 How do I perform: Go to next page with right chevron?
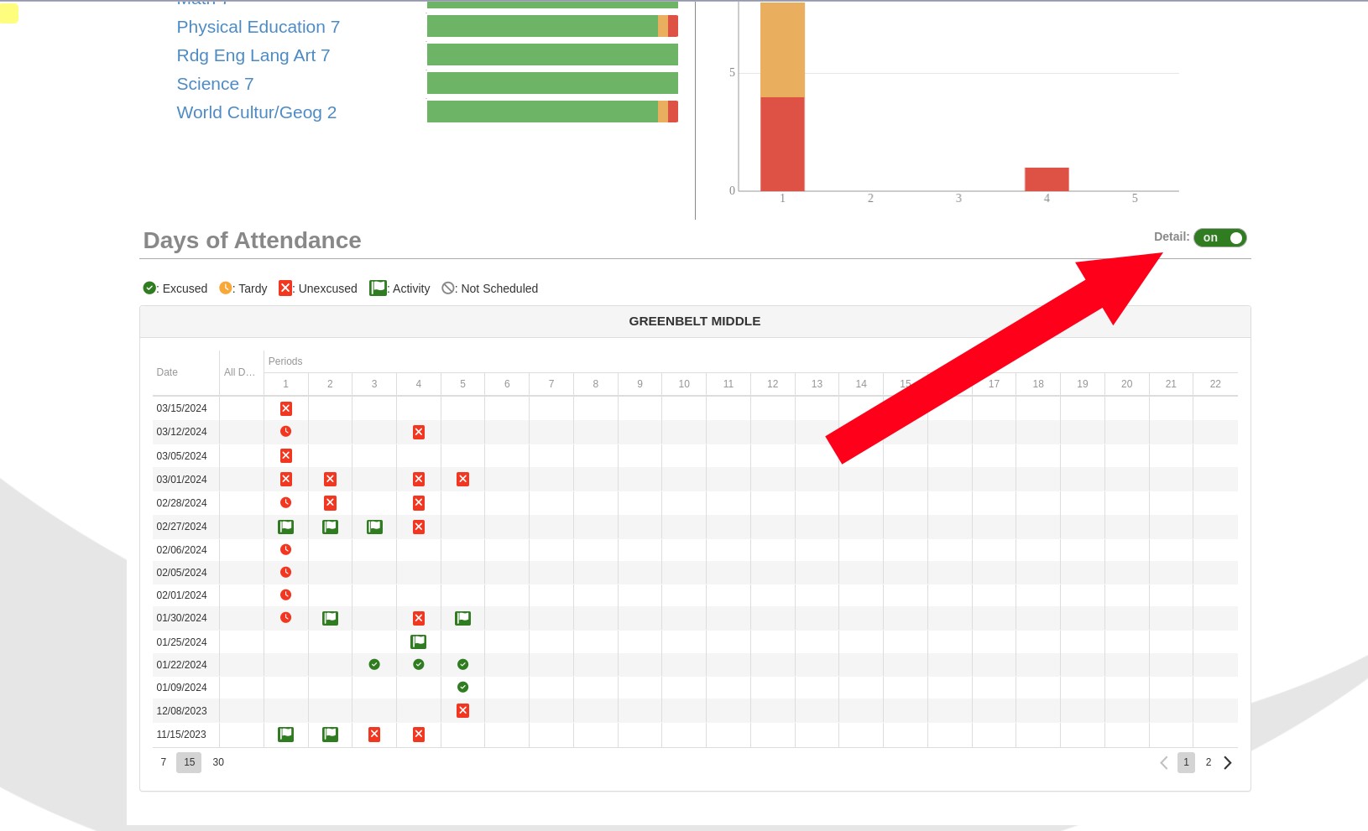(x=1228, y=762)
